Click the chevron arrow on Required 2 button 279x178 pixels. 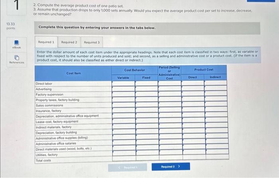[179, 166]
